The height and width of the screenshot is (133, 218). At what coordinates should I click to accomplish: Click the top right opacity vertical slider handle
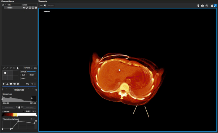pos(36,121)
